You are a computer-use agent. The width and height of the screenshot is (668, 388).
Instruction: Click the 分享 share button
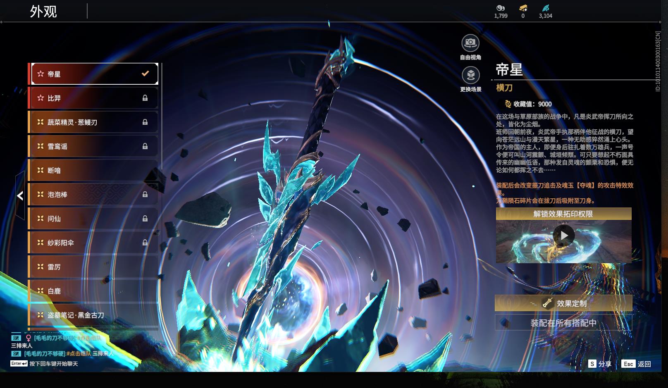[600, 364]
